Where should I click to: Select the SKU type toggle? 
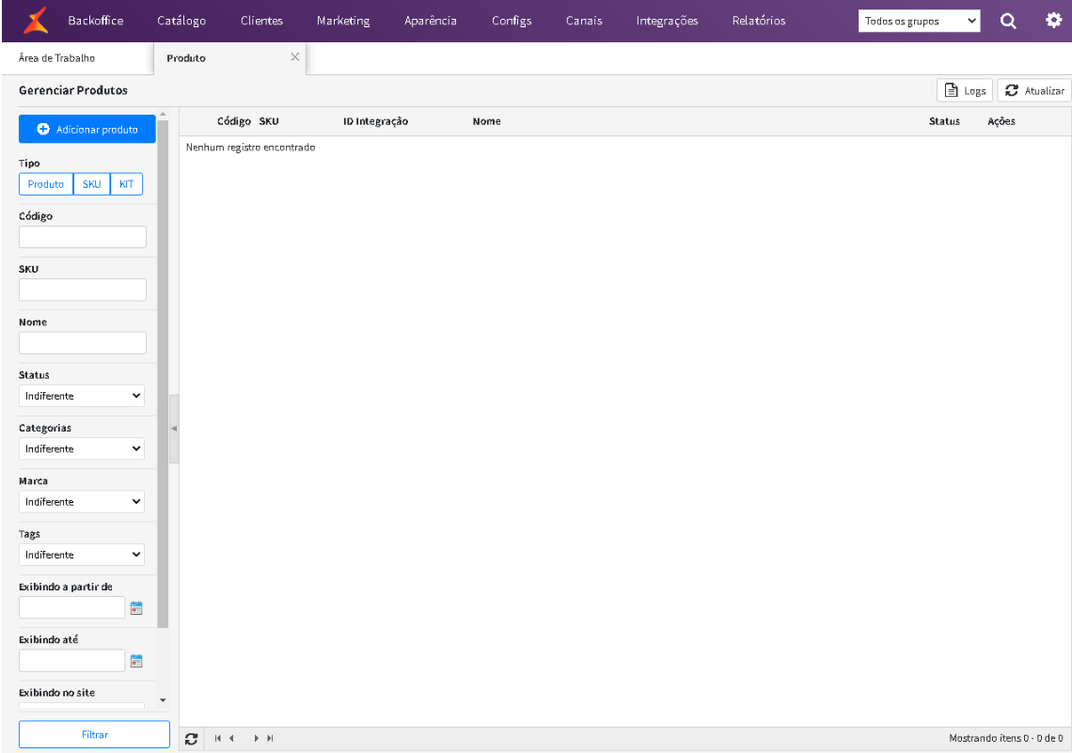[x=91, y=184]
